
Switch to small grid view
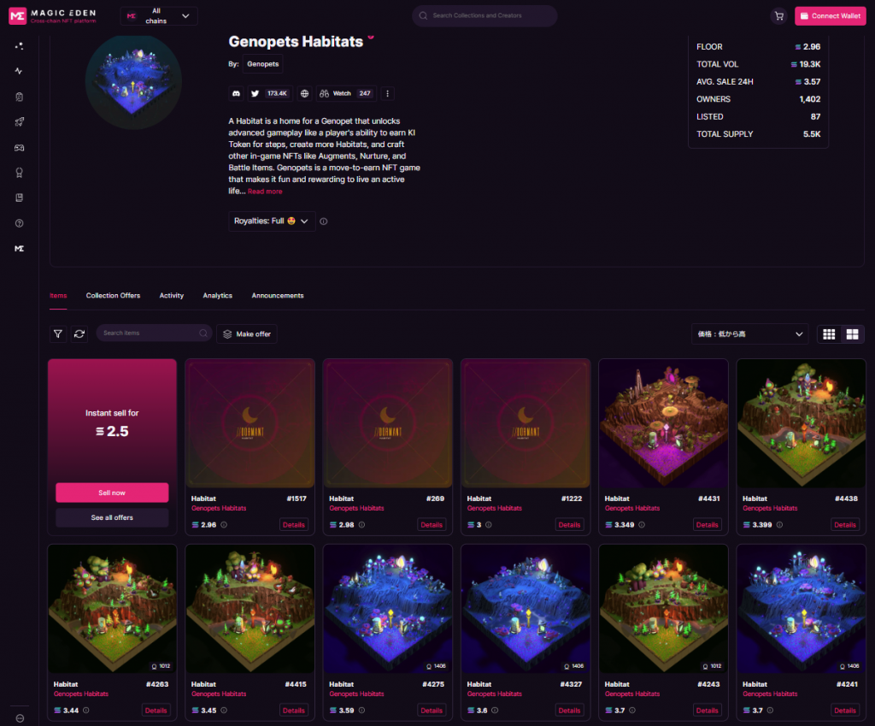829,334
